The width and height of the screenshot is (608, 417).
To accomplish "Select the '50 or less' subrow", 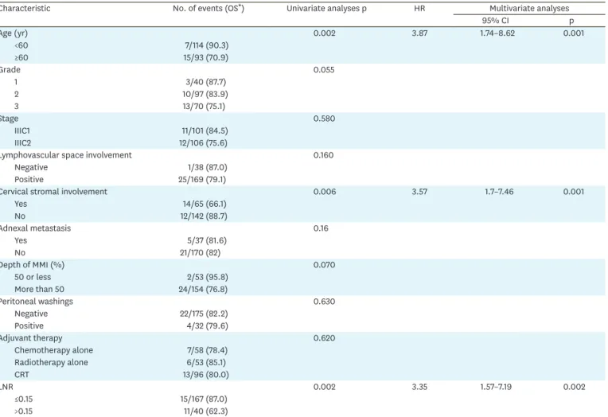I will 33,278.
